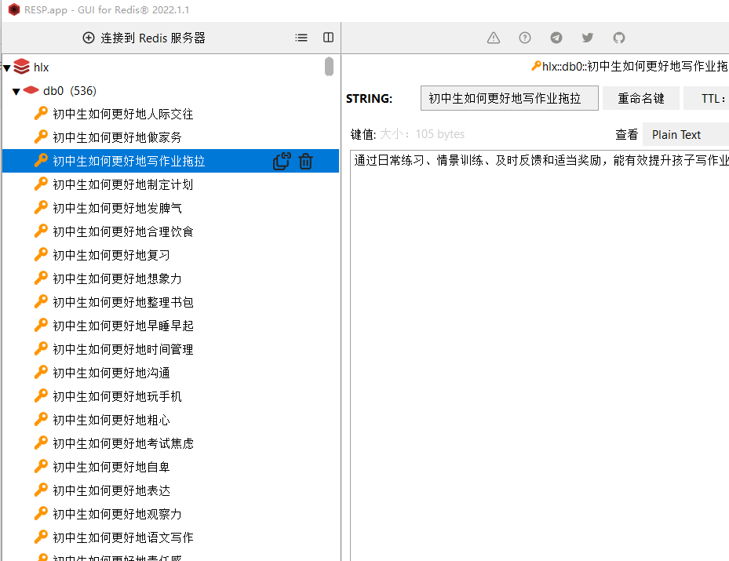Screen dimensions: 729x561
Task: Click the hlx server name label
Action: click(41, 67)
